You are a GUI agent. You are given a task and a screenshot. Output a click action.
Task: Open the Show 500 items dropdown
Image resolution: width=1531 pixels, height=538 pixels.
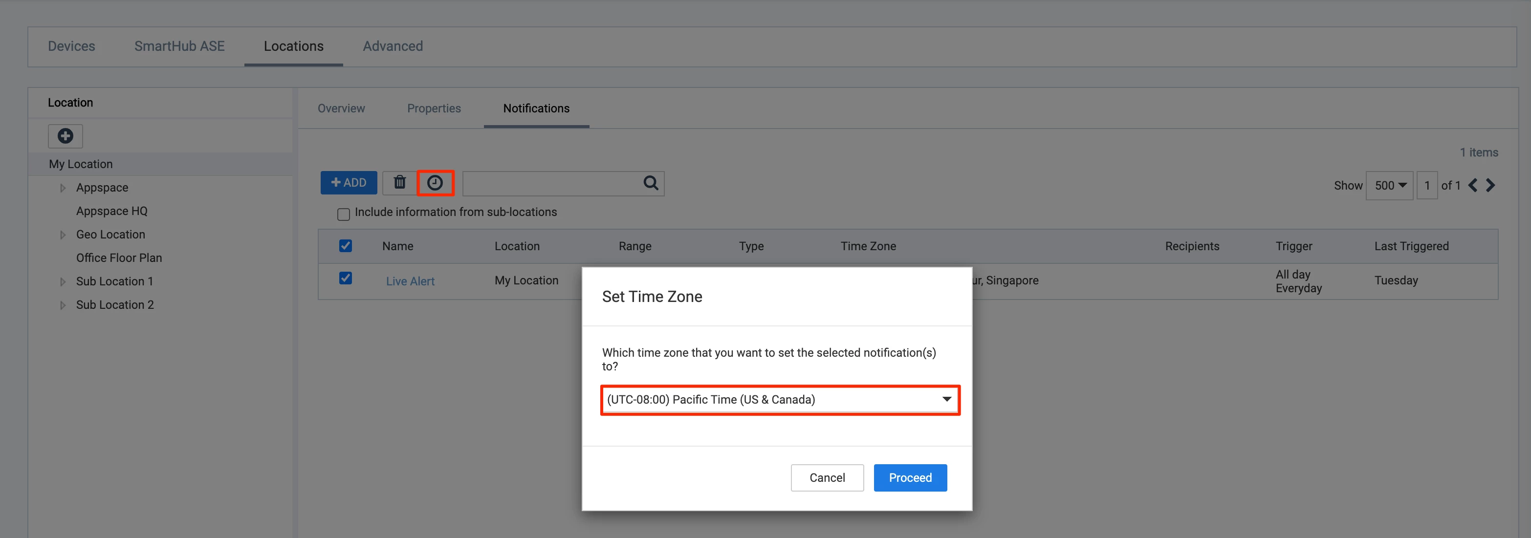pyautogui.click(x=1390, y=185)
